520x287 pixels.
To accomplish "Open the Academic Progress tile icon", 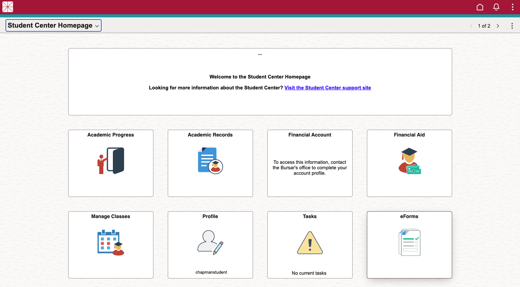I will pos(111,161).
